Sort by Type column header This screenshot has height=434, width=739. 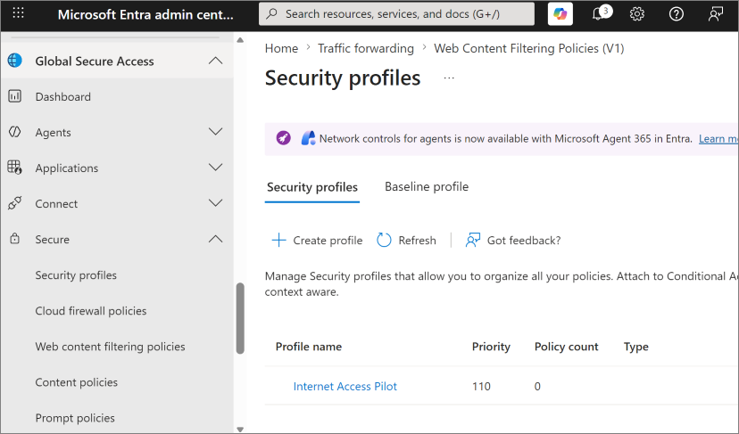(x=635, y=347)
